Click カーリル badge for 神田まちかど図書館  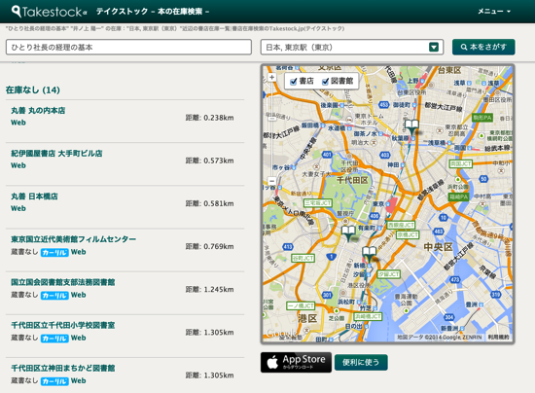54,381
